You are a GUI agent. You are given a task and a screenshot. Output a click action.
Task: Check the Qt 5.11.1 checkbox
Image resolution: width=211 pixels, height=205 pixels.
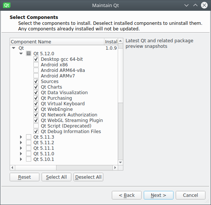[29, 148]
